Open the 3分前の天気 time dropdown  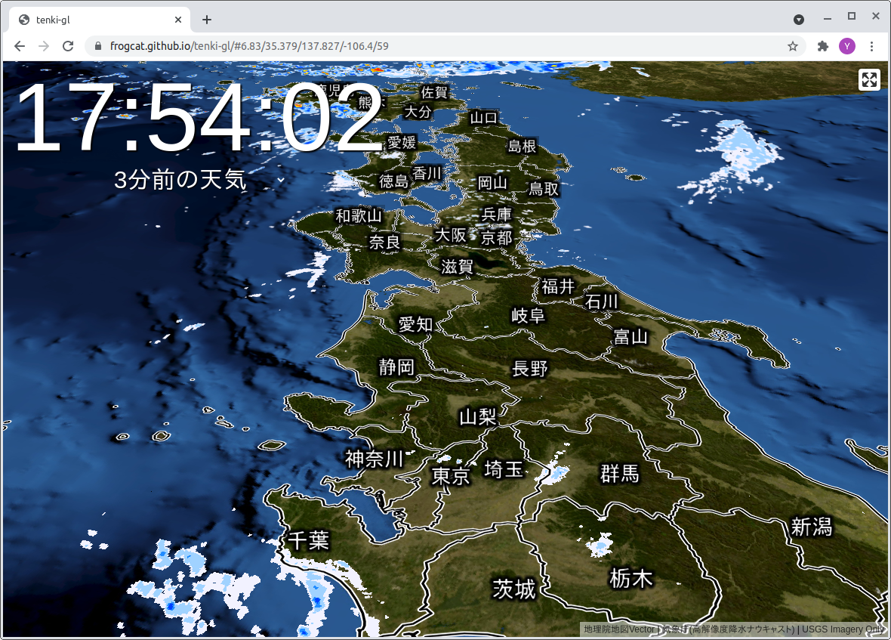(x=281, y=180)
